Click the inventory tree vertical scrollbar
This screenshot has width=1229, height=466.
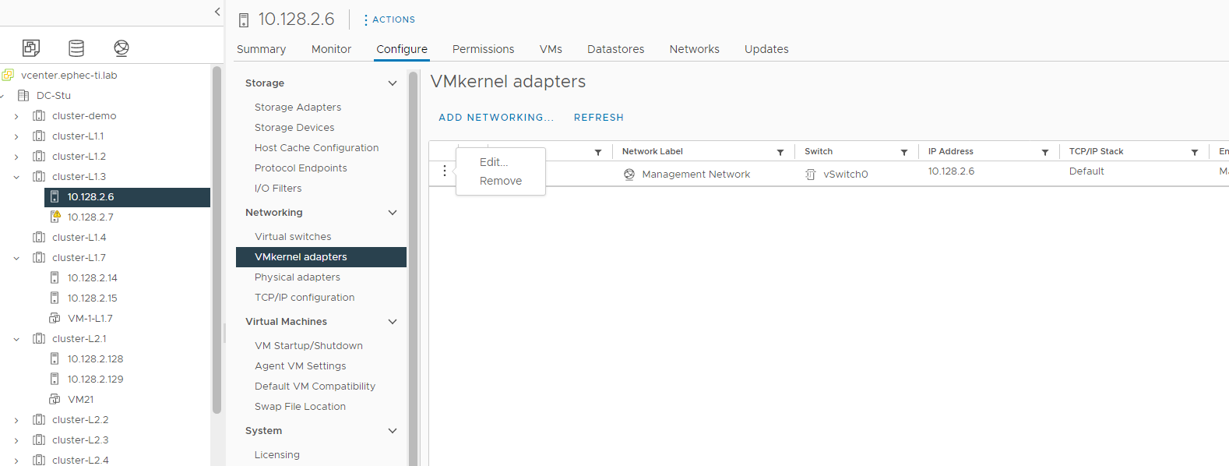click(217, 239)
